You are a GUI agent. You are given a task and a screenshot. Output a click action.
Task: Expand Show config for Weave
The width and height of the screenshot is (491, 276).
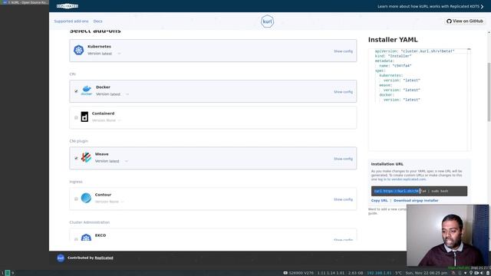[x=343, y=159]
